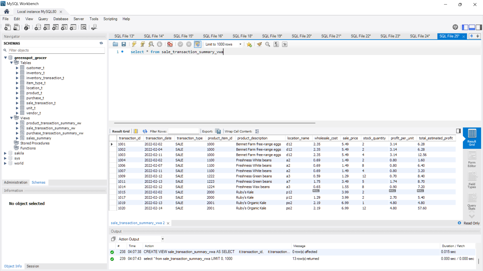Expand the sakila schema
This screenshot has height=271, width=483.
[5, 153]
